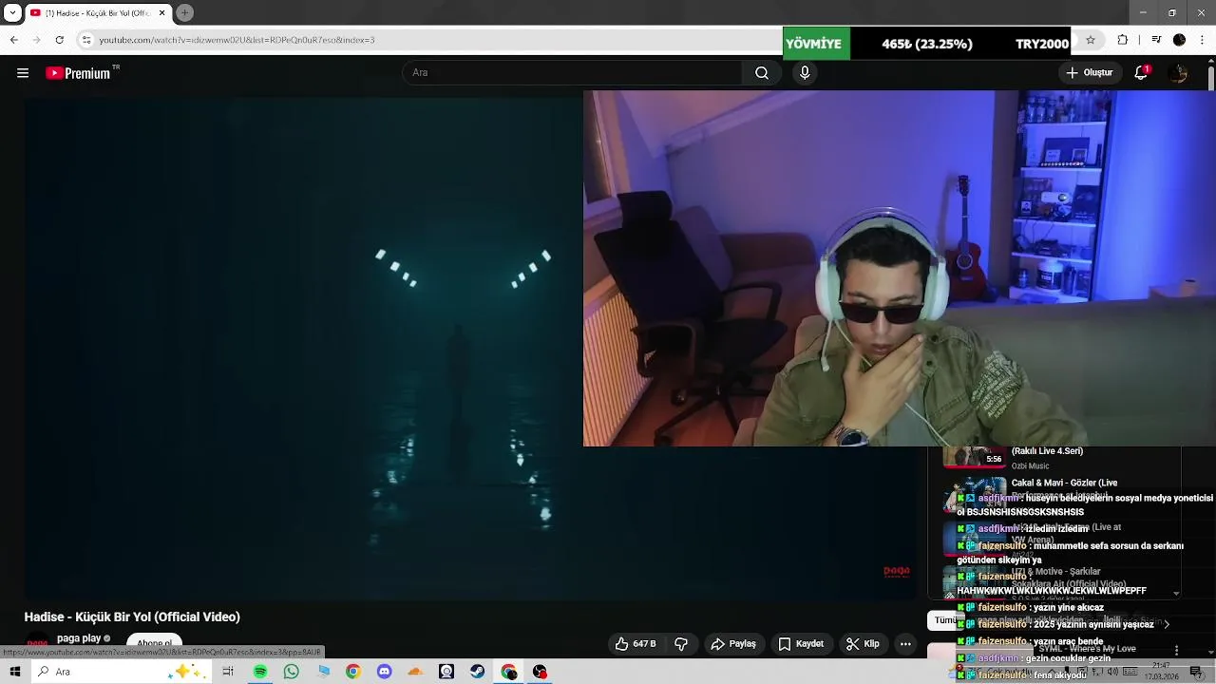The image size is (1216, 684).
Task: Open the YouTube hamburger guide menu
Action: 23,73
